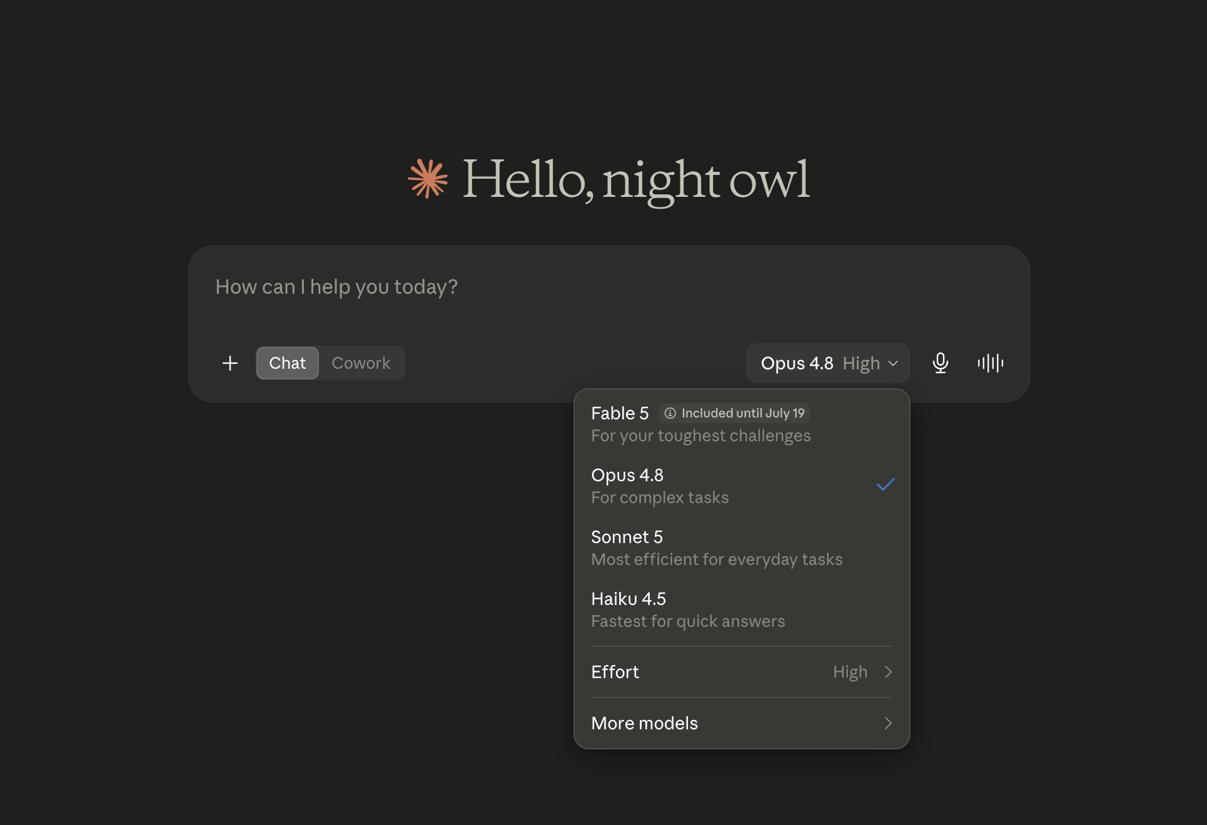Click the info icon beside Fable 5
This screenshot has width=1207, height=825.
tap(670, 413)
